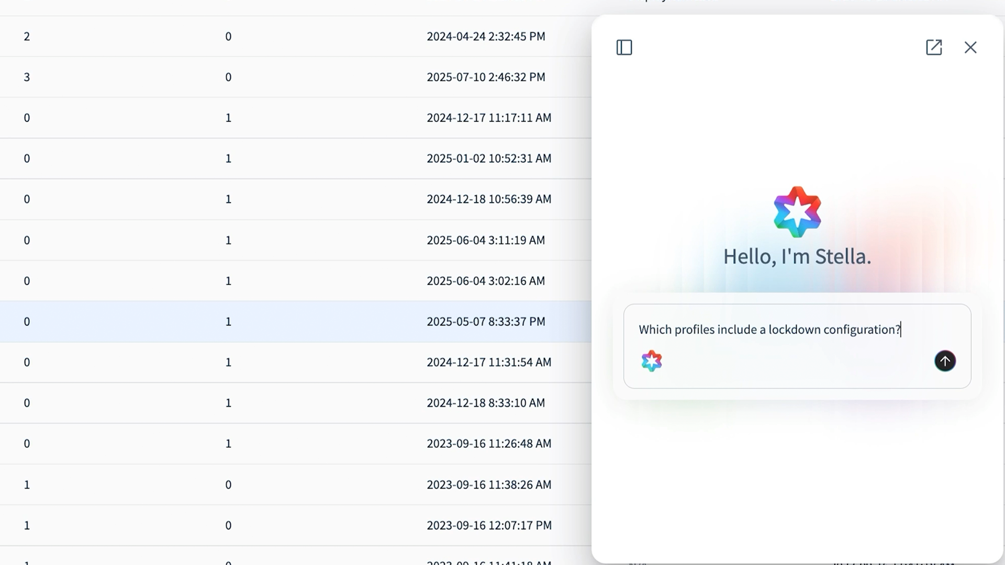Select the row dated 2024-12-18 10:56:39 AM
This screenshot has height=565, width=1005.
pyautogui.click(x=489, y=199)
